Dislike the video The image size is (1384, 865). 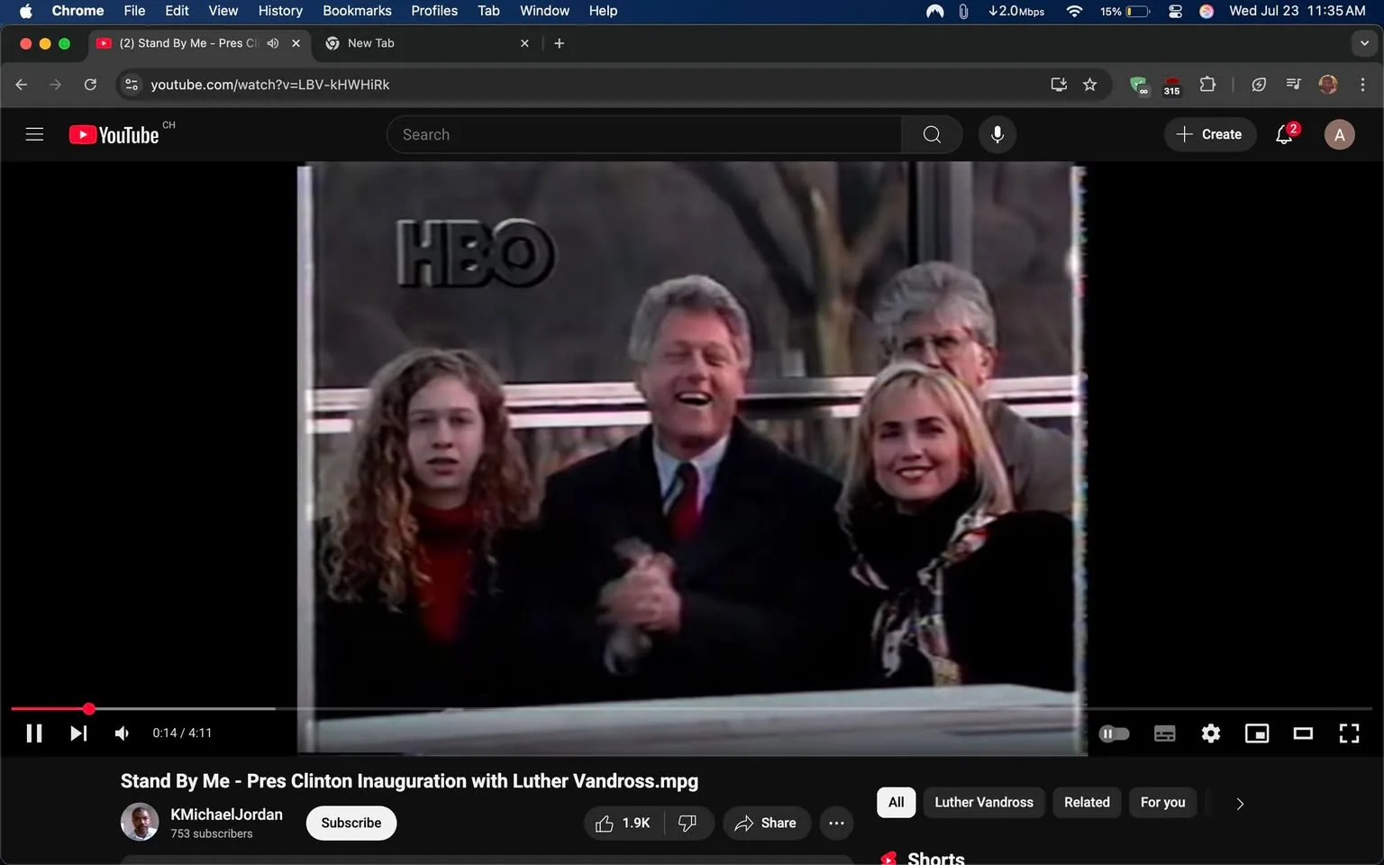[x=687, y=823]
